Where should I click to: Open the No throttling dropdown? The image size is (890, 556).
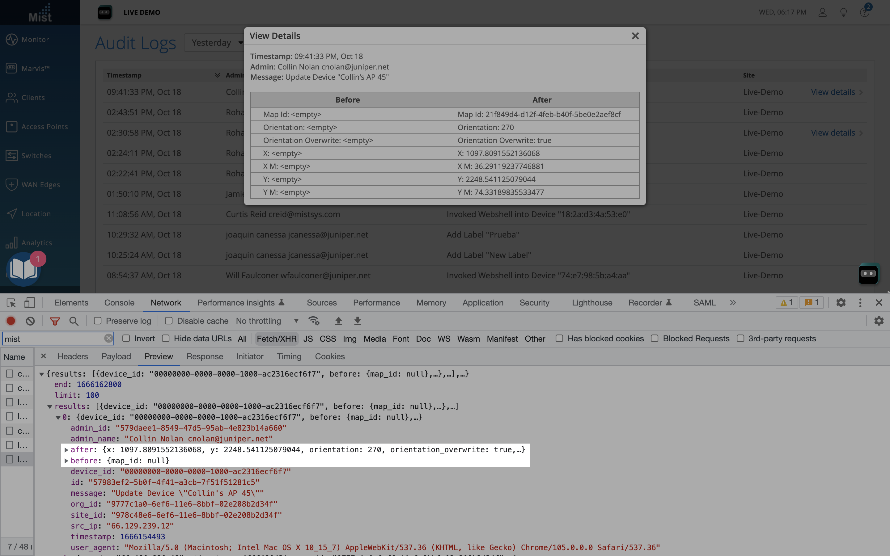point(267,321)
